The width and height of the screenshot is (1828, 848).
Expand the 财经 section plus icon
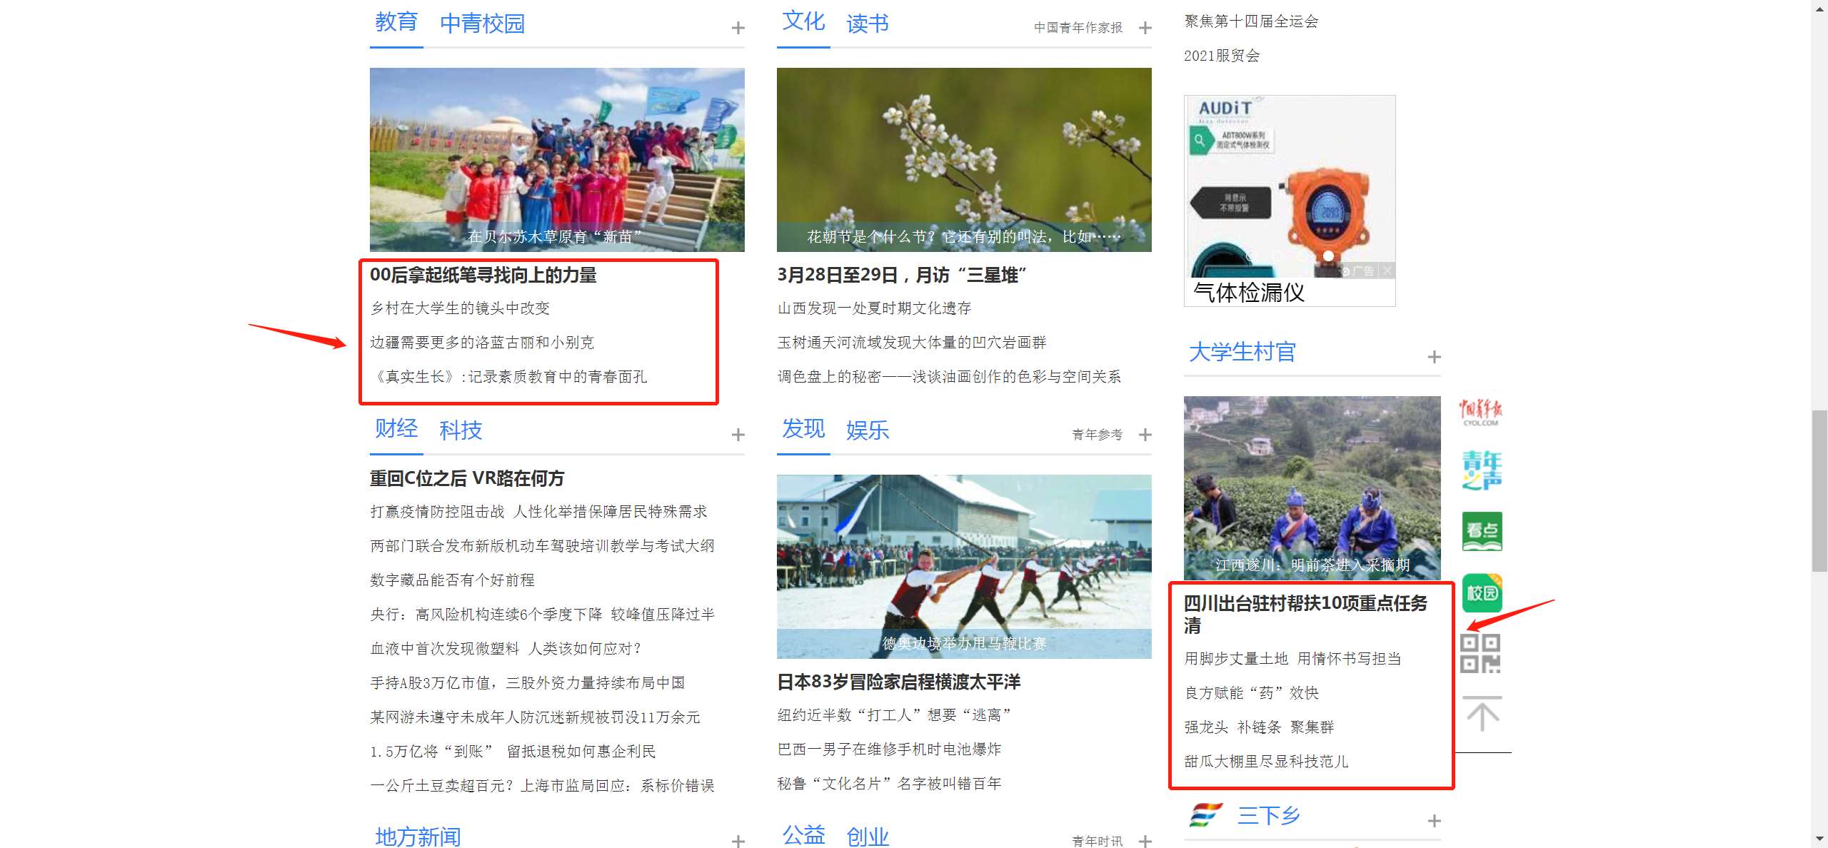[738, 435]
